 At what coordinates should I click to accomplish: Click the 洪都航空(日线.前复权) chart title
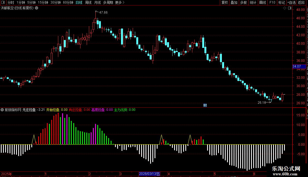tap(17, 8)
